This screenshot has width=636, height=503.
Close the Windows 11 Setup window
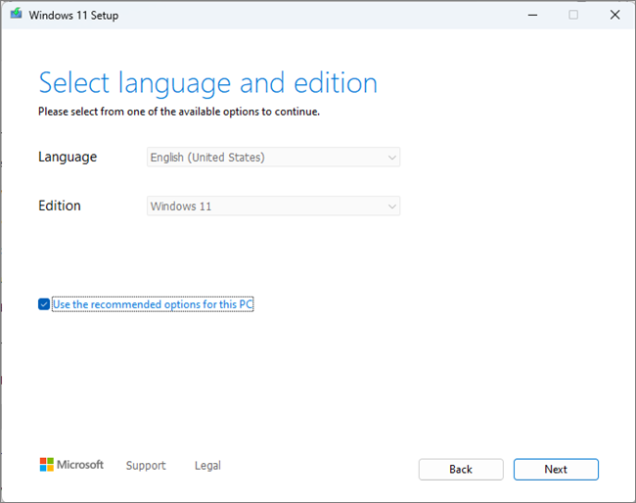tap(613, 15)
